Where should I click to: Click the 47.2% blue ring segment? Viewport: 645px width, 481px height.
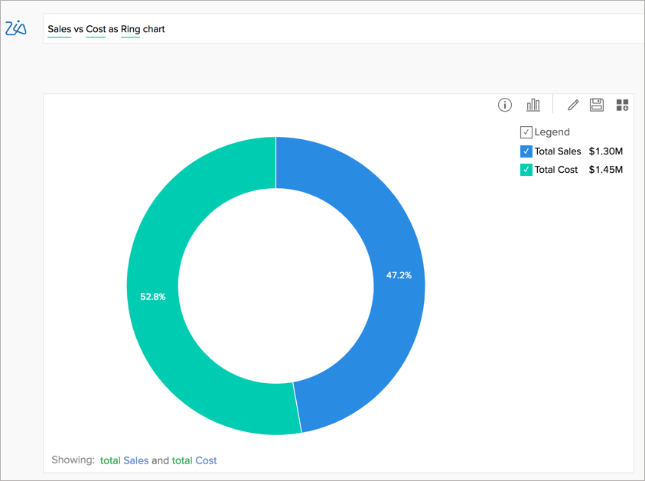click(399, 275)
